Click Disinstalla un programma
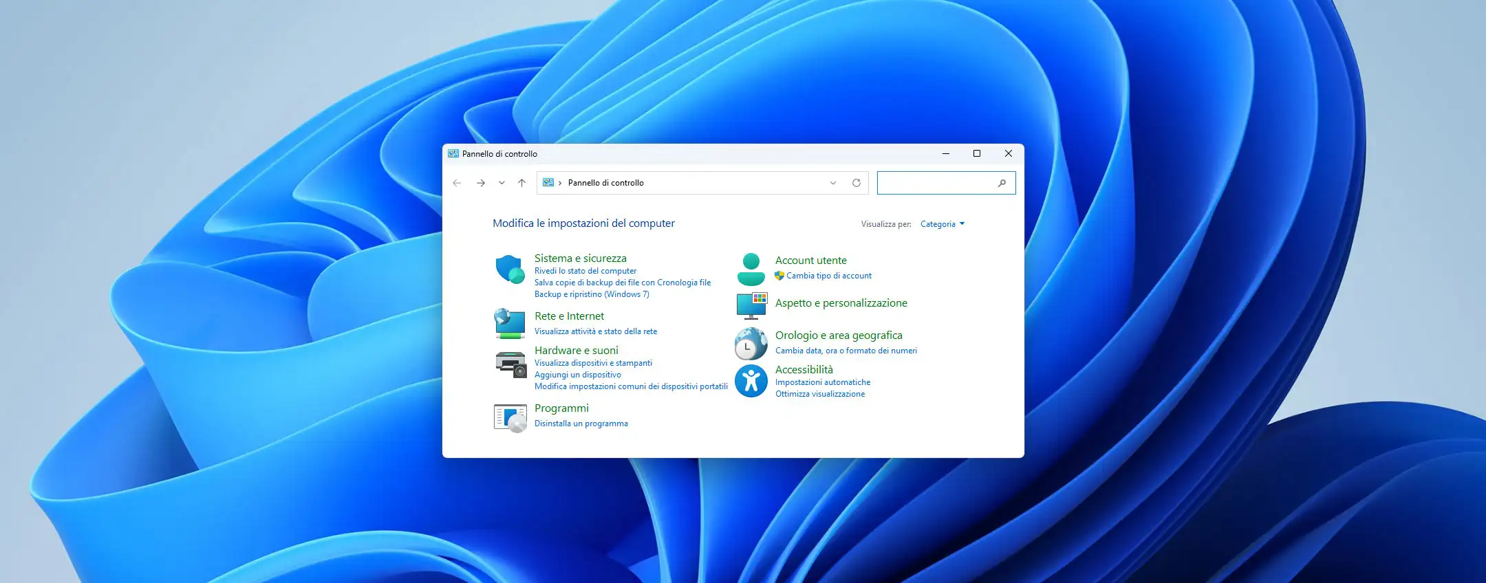This screenshot has width=1486, height=583. (x=581, y=423)
